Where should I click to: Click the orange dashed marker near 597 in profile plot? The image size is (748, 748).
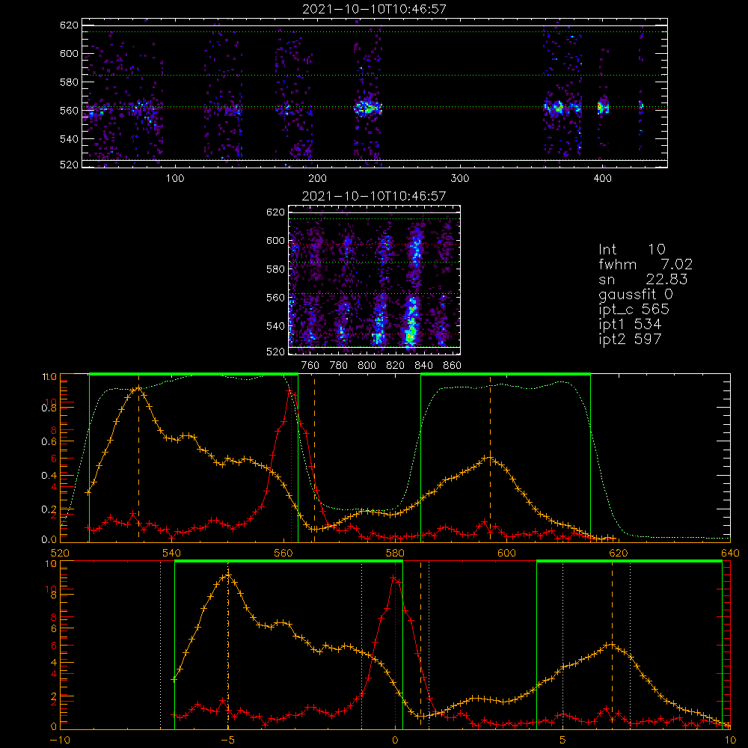pos(490,459)
